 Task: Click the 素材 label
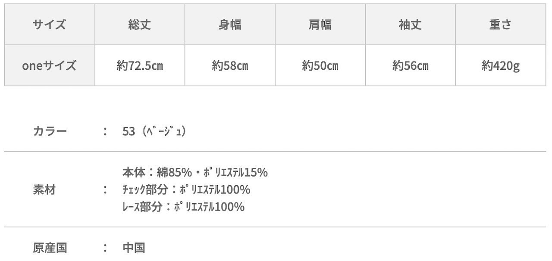pyautogui.click(x=44, y=190)
